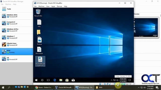
Task: Select Computer2 VM in Manager list
Action: click(x=17, y=23)
